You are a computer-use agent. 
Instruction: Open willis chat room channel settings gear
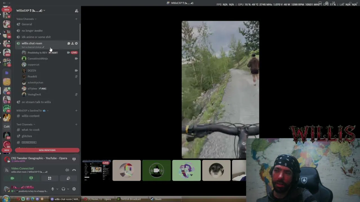pyautogui.click(x=76, y=43)
